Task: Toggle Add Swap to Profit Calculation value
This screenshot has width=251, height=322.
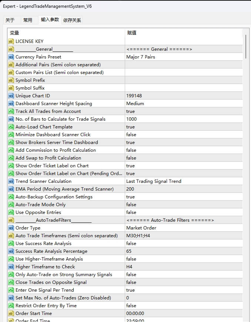Action: (184, 158)
